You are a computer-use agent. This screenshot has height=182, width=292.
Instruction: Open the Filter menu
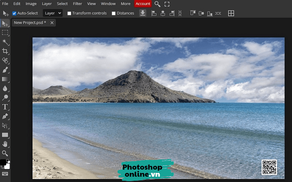(77, 4)
